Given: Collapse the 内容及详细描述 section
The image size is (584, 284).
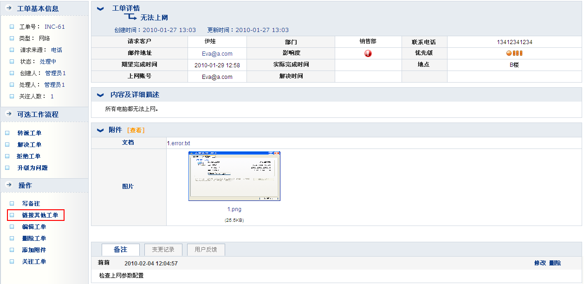Looking at the screenshot, I should coord(100,95).
